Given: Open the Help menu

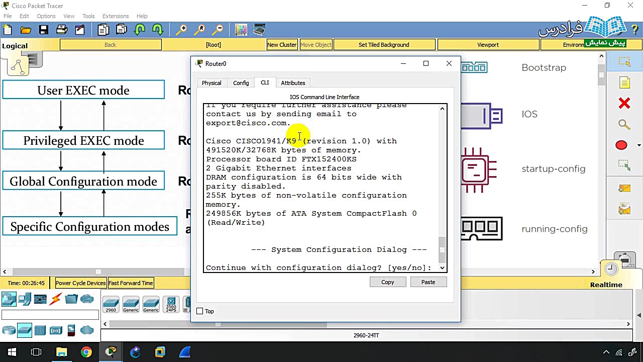Looking at the screenshot, I should click(x=142, y=16).
